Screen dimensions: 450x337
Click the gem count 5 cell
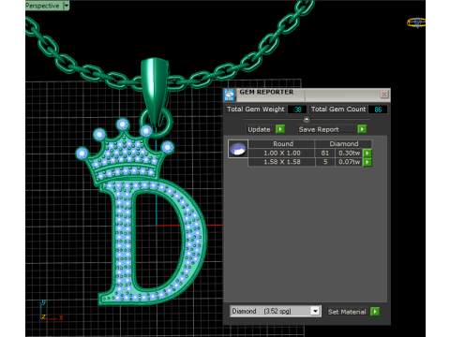(x=325, y=162)
